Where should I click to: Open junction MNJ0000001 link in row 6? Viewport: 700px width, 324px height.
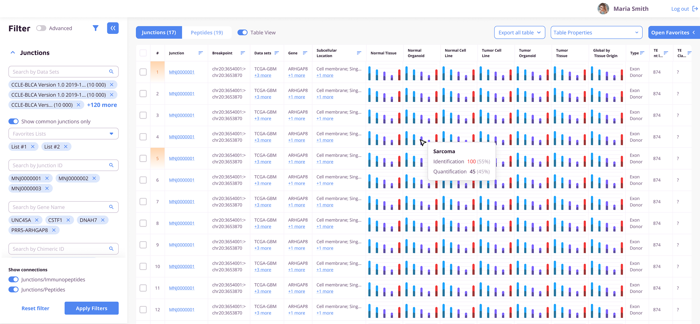pos(182,180)
